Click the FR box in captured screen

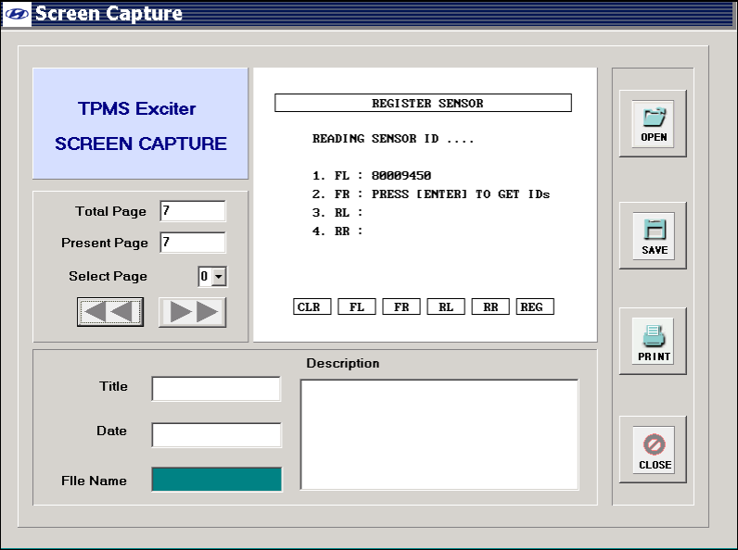click(401, 306)
